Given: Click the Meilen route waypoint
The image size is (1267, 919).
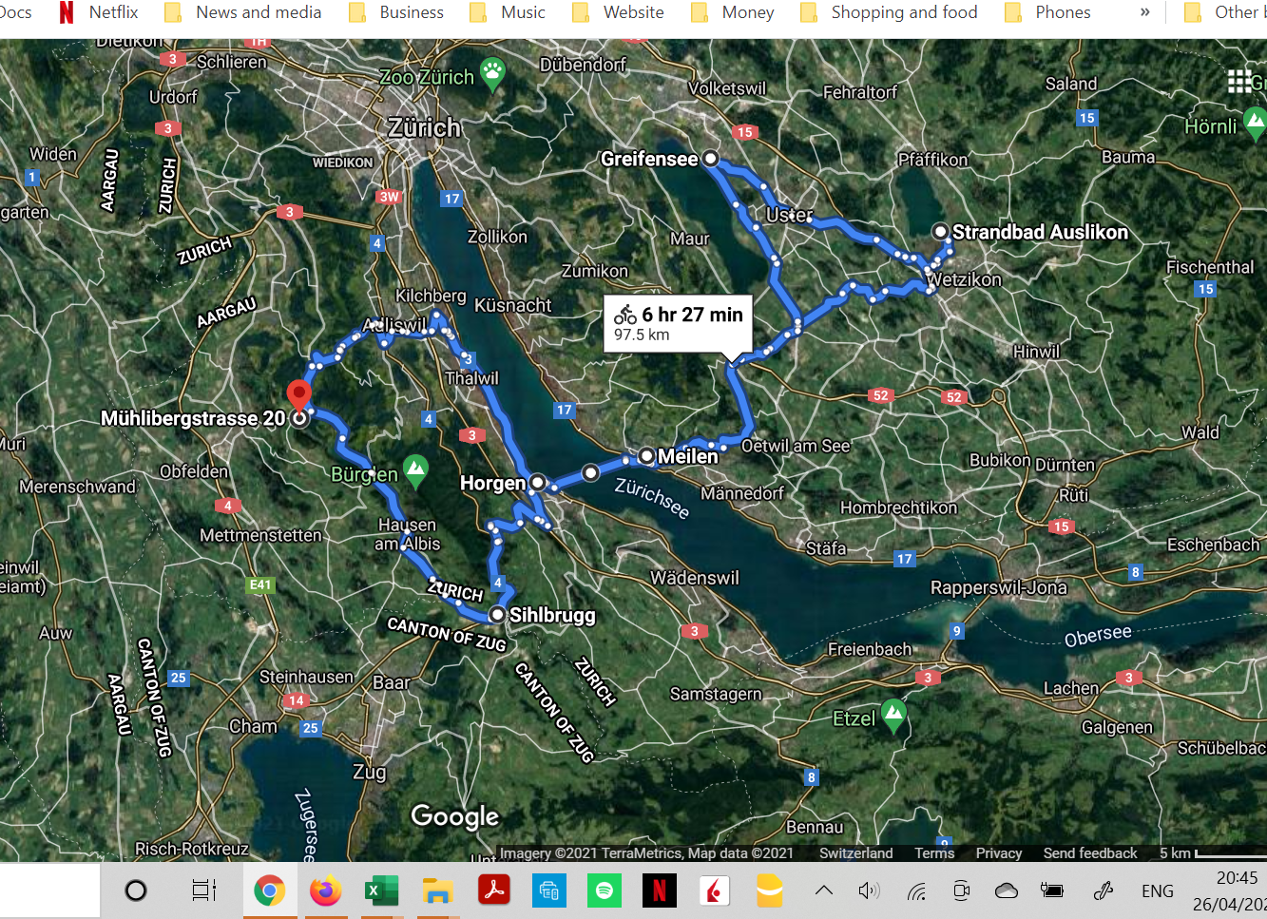Looking at the screenshot, I should point(646,456).
